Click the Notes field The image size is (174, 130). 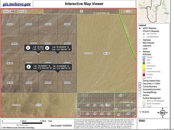[154, 124]
